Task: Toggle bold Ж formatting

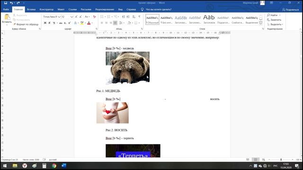Action: (45, 23)
